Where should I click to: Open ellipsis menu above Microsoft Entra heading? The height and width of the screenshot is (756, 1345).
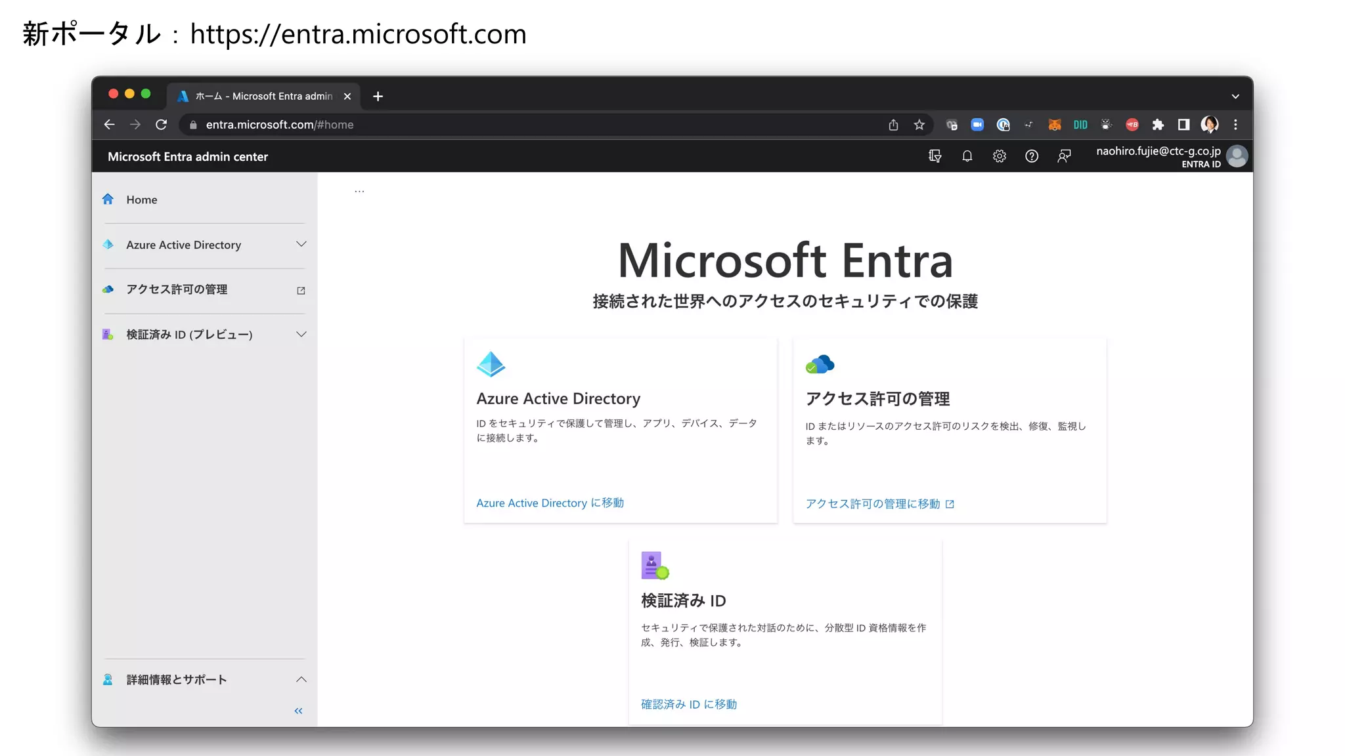tap(359, 191)
